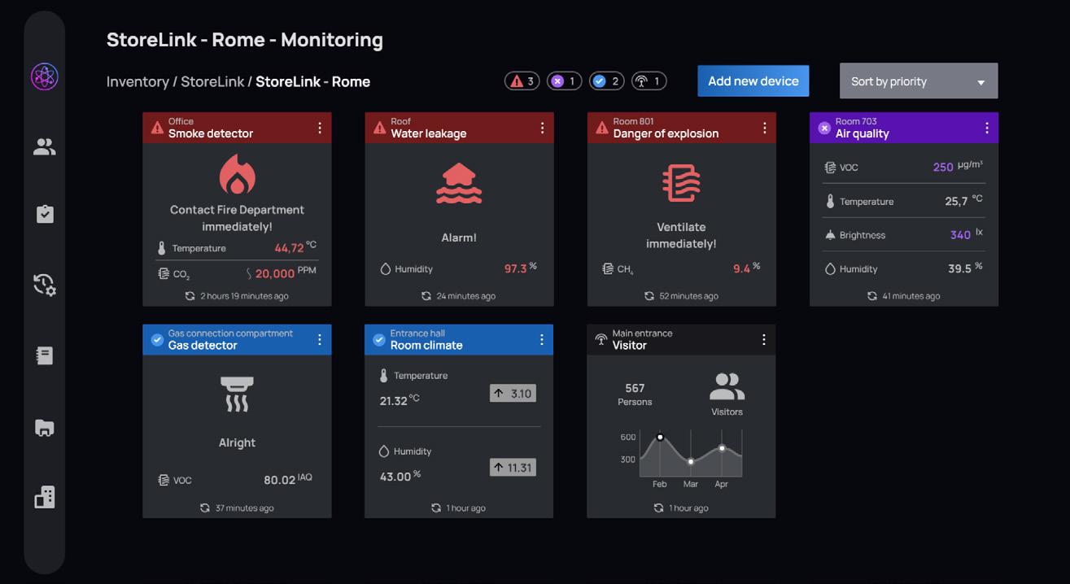1070x584 pixels.
Task: Click the check status icon on Gas detector
Action: (x=157, y=339)
